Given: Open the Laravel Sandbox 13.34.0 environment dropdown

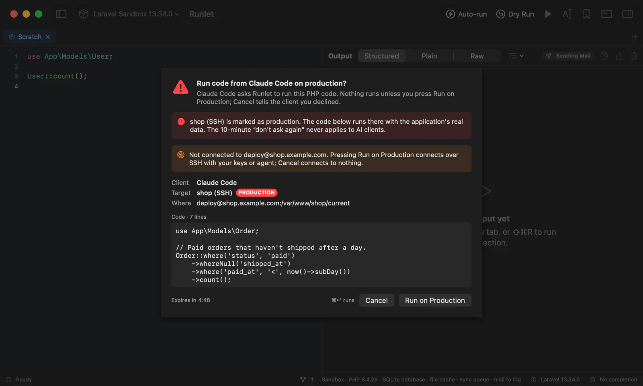Looking at the screenshot, I should click(x=129, y=14).
